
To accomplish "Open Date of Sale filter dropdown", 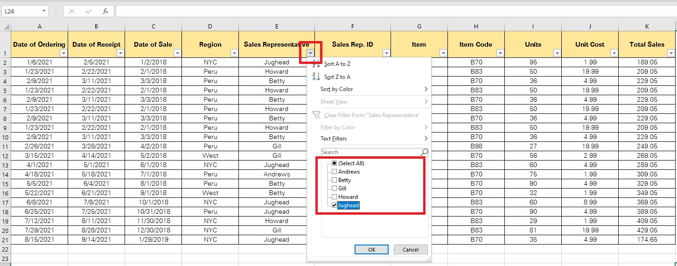I will tap(177, 54).
